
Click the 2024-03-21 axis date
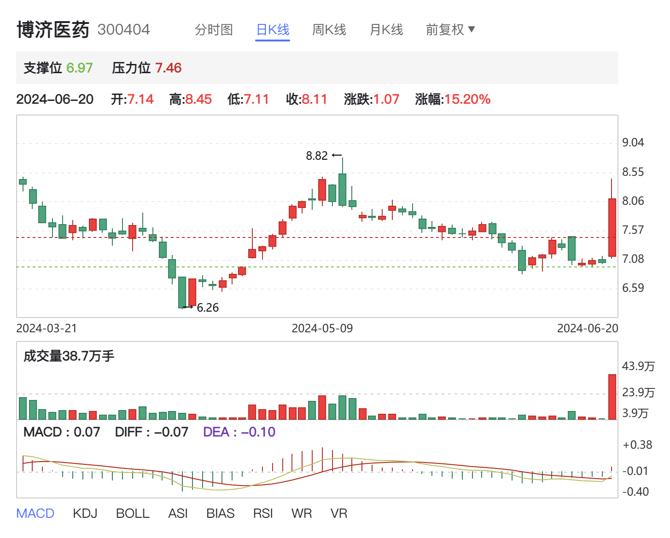47,329
